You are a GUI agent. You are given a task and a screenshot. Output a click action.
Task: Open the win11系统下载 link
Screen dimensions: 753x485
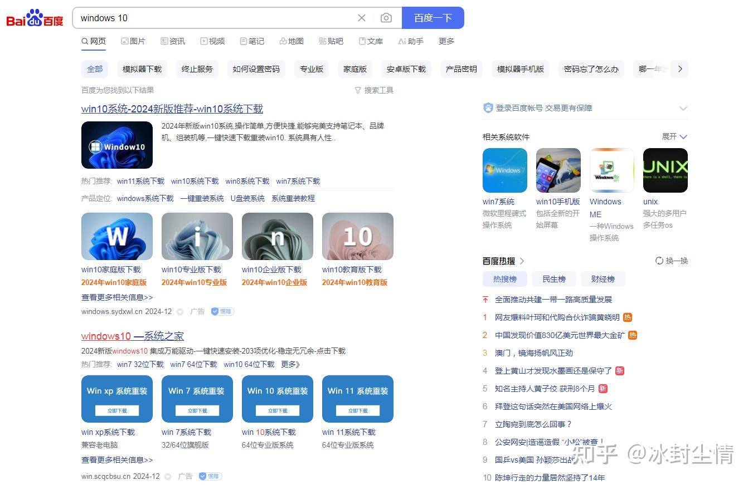(140, 181)
